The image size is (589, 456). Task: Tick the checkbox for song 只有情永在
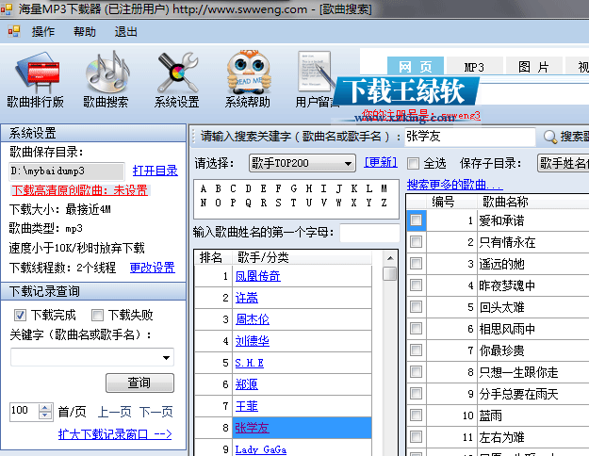[416, 242]
